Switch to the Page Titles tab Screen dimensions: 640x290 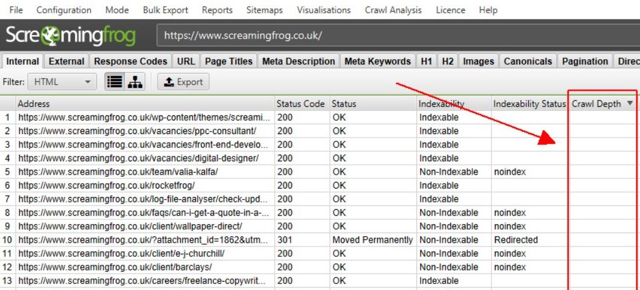[228, 61]
